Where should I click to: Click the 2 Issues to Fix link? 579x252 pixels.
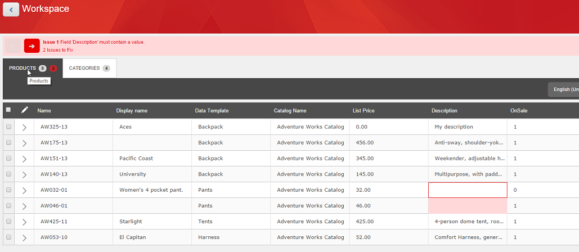click(58, 50)
